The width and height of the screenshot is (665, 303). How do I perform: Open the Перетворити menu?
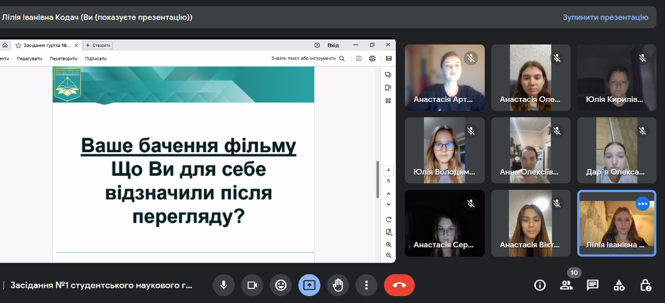pos(63,59)
